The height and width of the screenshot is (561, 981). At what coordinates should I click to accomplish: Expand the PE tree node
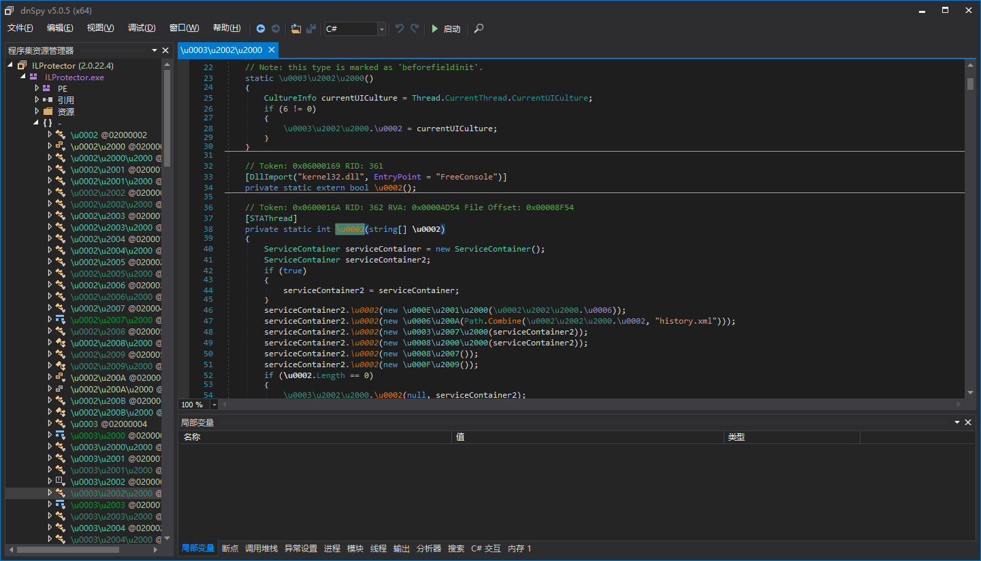[37, 88]
